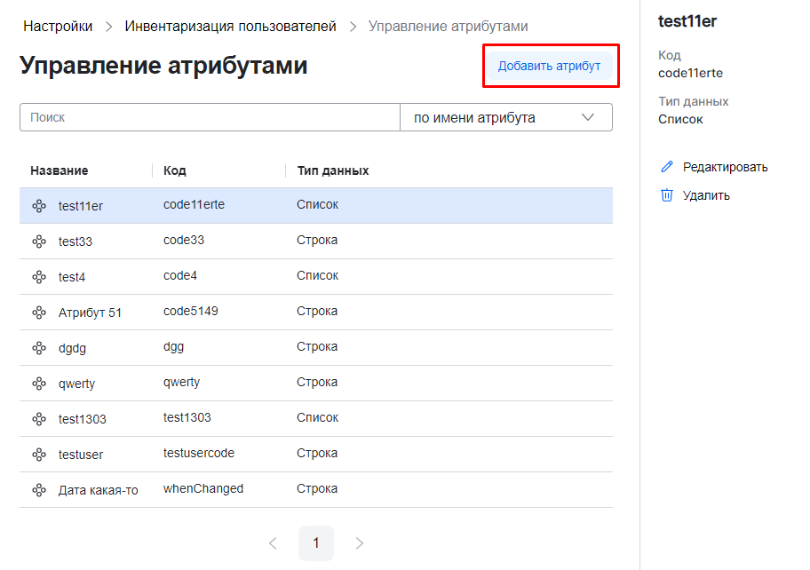Click the trash bin icon for Удалить
Viewport: 810px width, 570px height.
pos(667,195)
